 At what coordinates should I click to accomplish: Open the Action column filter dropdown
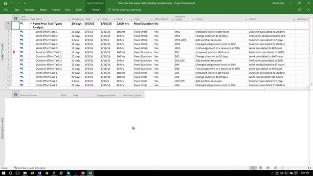point(246,20)
